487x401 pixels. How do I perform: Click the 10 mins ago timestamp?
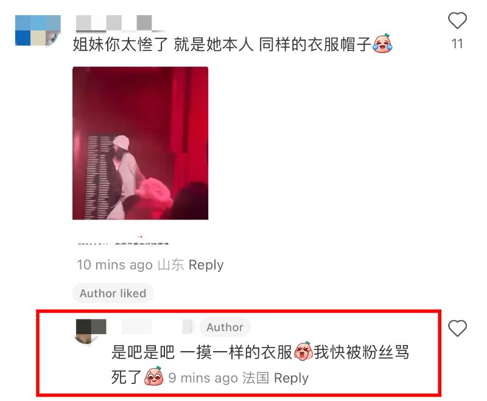[x=114, y=265]
